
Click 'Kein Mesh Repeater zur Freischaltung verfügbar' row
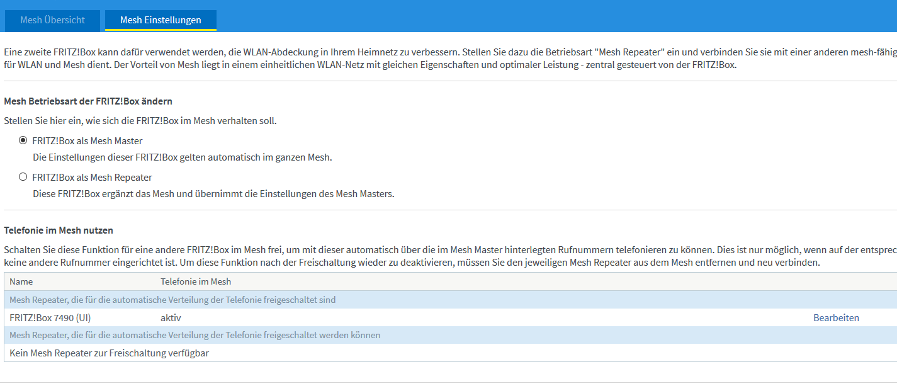click(451, 353)
